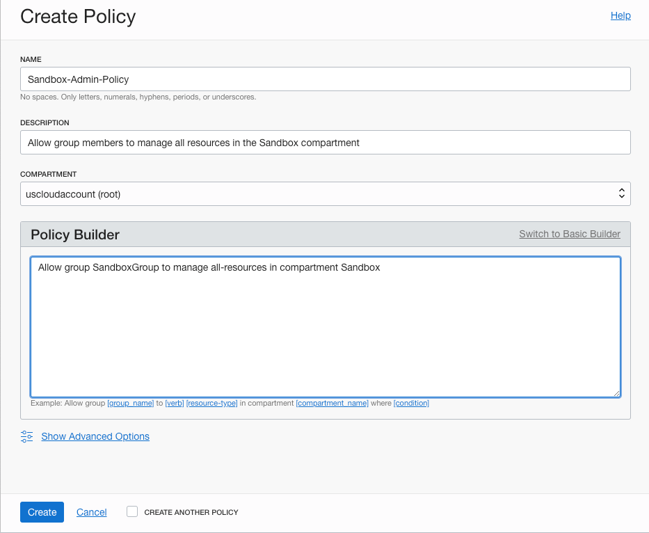Click the compartment stepper down arrow
This screenshot has height=533, width=649.
pos(621,197)
